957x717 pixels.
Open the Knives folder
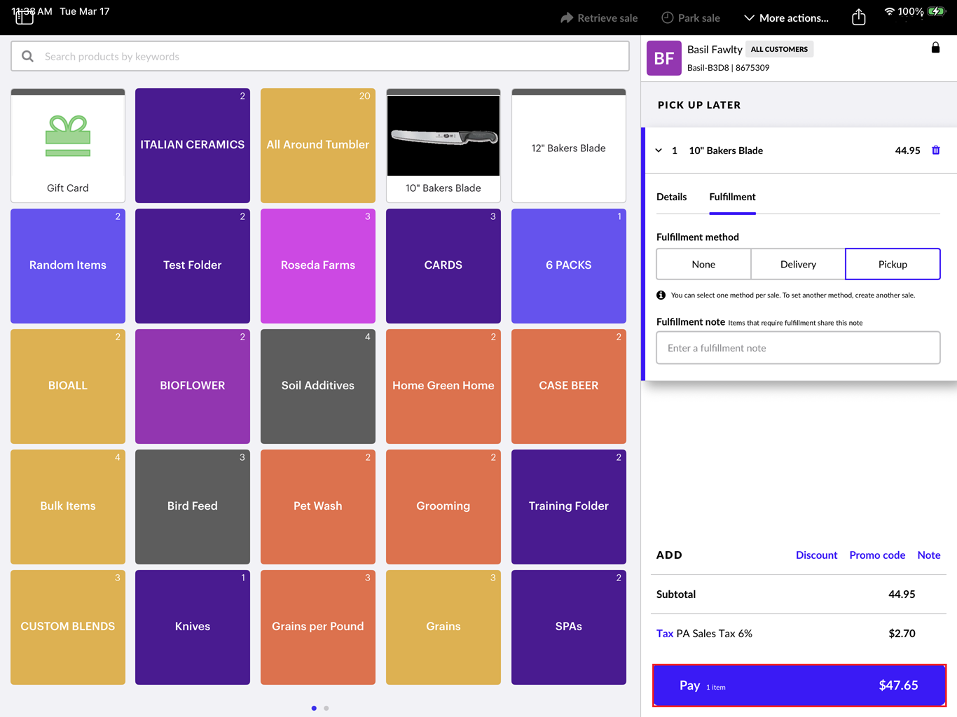pyautogui.click(x=193, y=627)
